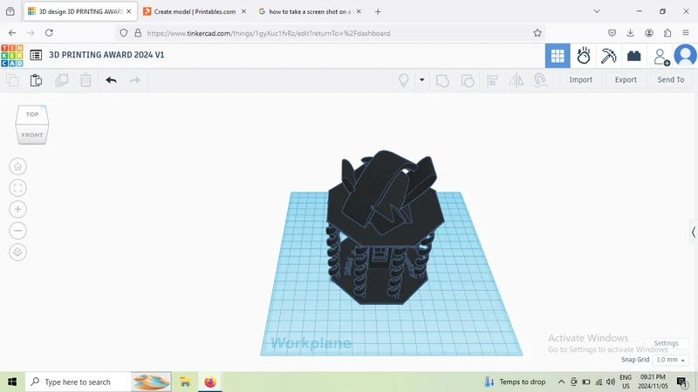Open the Tinkercad logo home link

12,56
